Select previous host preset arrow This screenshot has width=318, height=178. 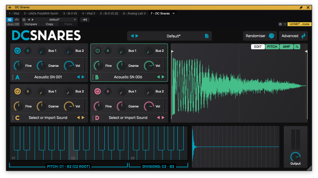click(29, 20)
